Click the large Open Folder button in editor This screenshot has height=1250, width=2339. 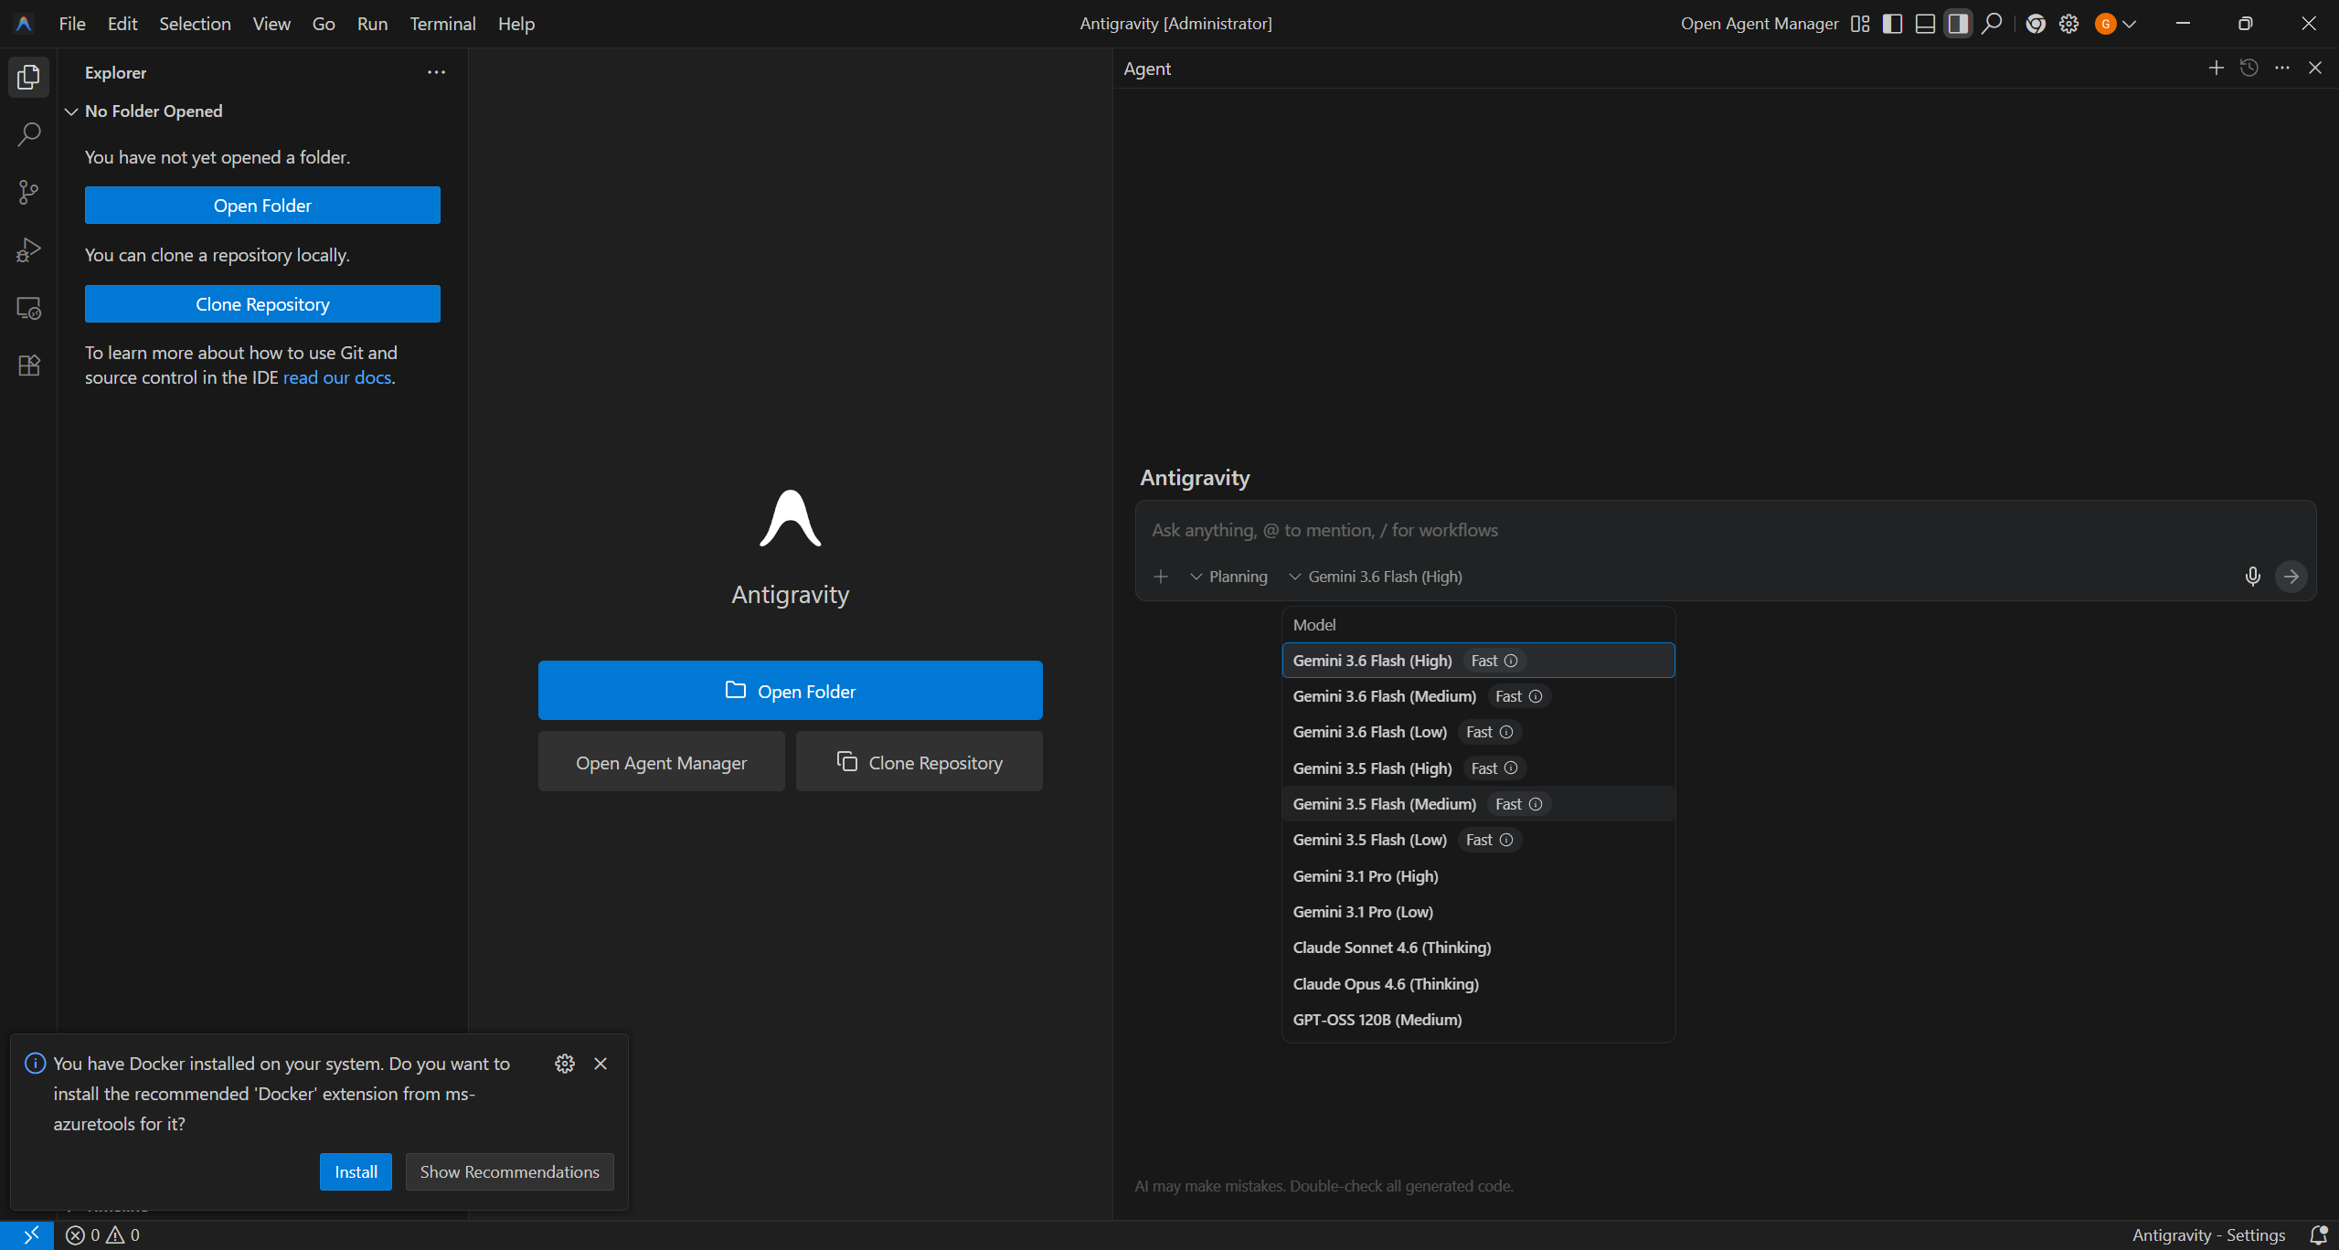790,691
